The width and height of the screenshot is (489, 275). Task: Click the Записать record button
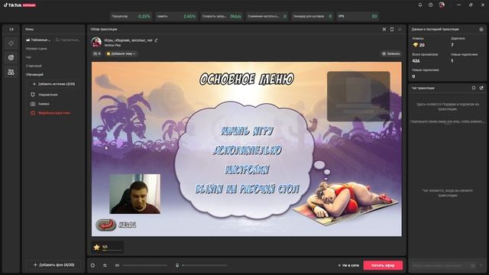pyautogui.click(x=390, y=53)
